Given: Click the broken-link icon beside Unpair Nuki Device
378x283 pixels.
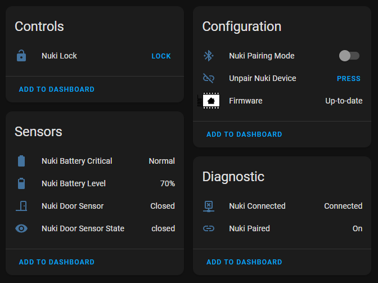Looking at the screenshot, I should click(x=209, y=78).
